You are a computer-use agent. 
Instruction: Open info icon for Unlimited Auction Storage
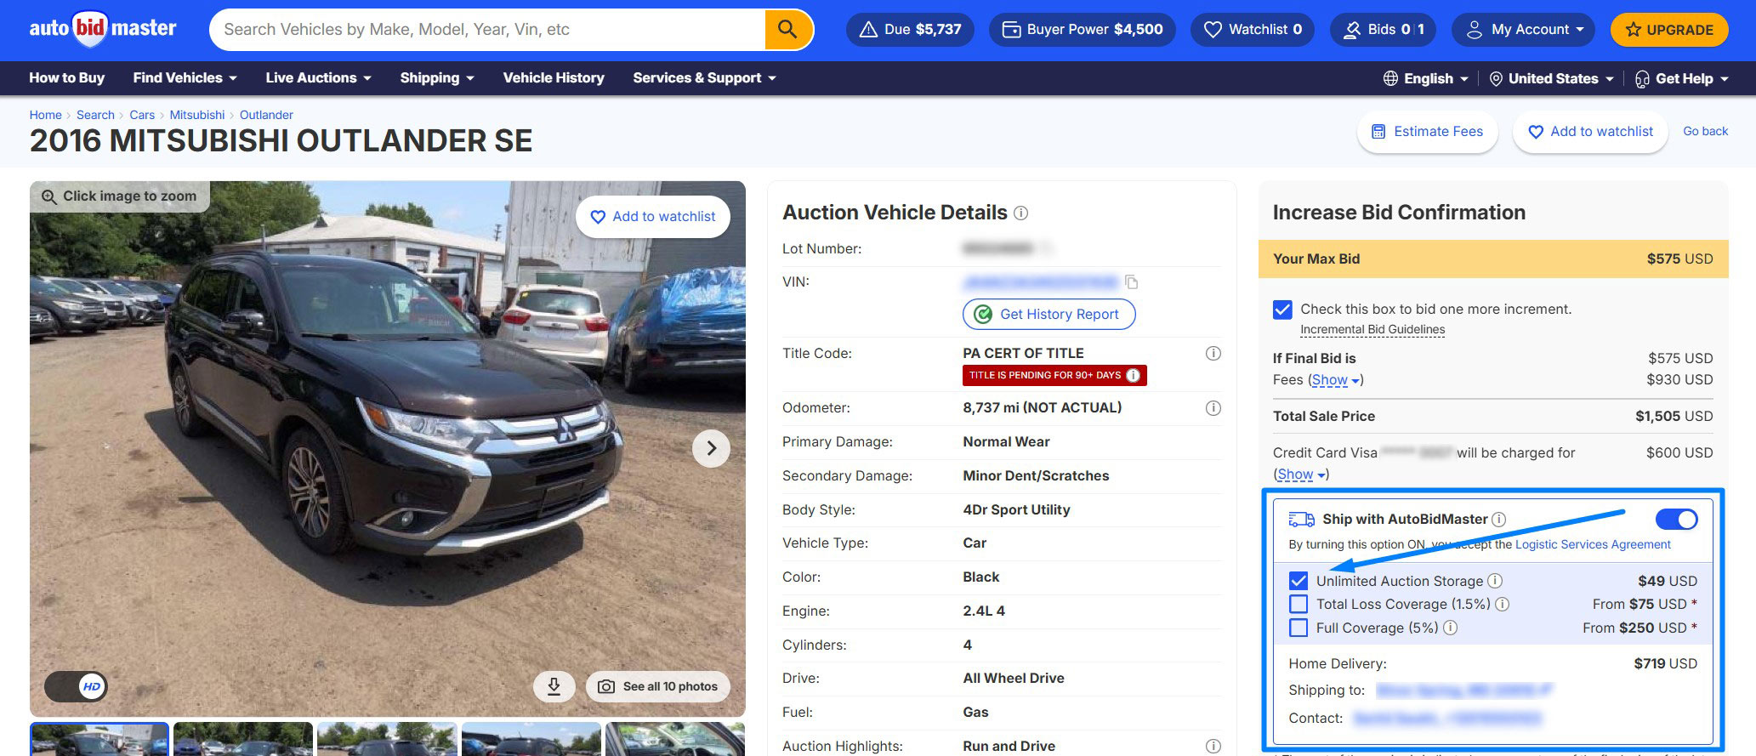point(1495,581)
